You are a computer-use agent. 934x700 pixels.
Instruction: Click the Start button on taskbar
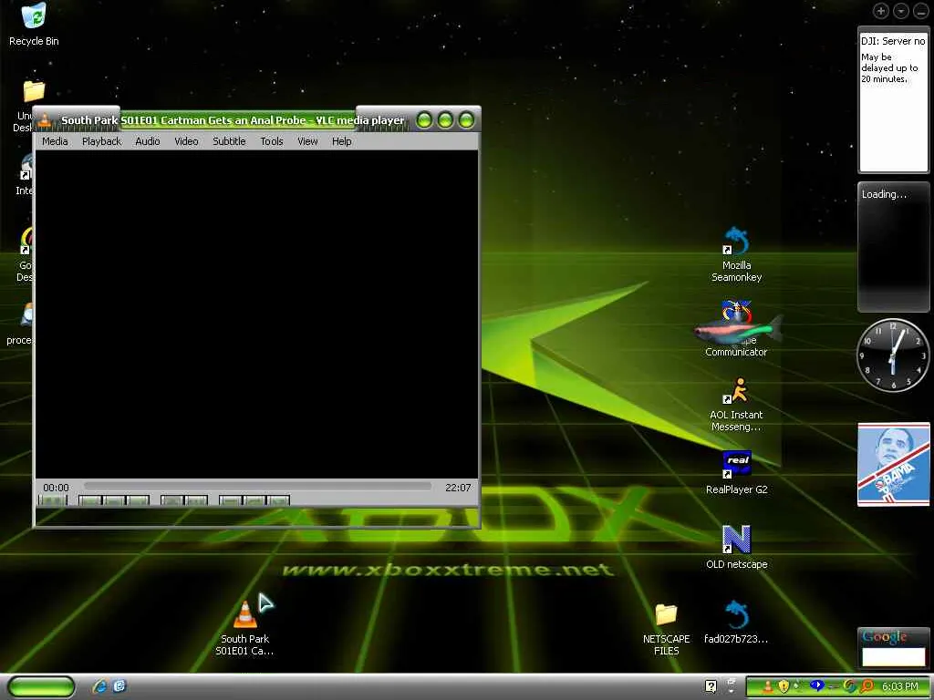click(42, 686)
